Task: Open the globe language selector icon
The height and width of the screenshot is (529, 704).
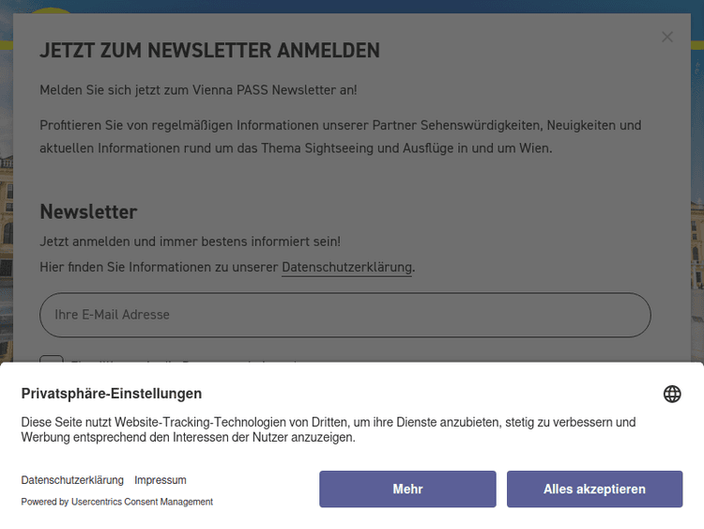Action: coord(672,394)
